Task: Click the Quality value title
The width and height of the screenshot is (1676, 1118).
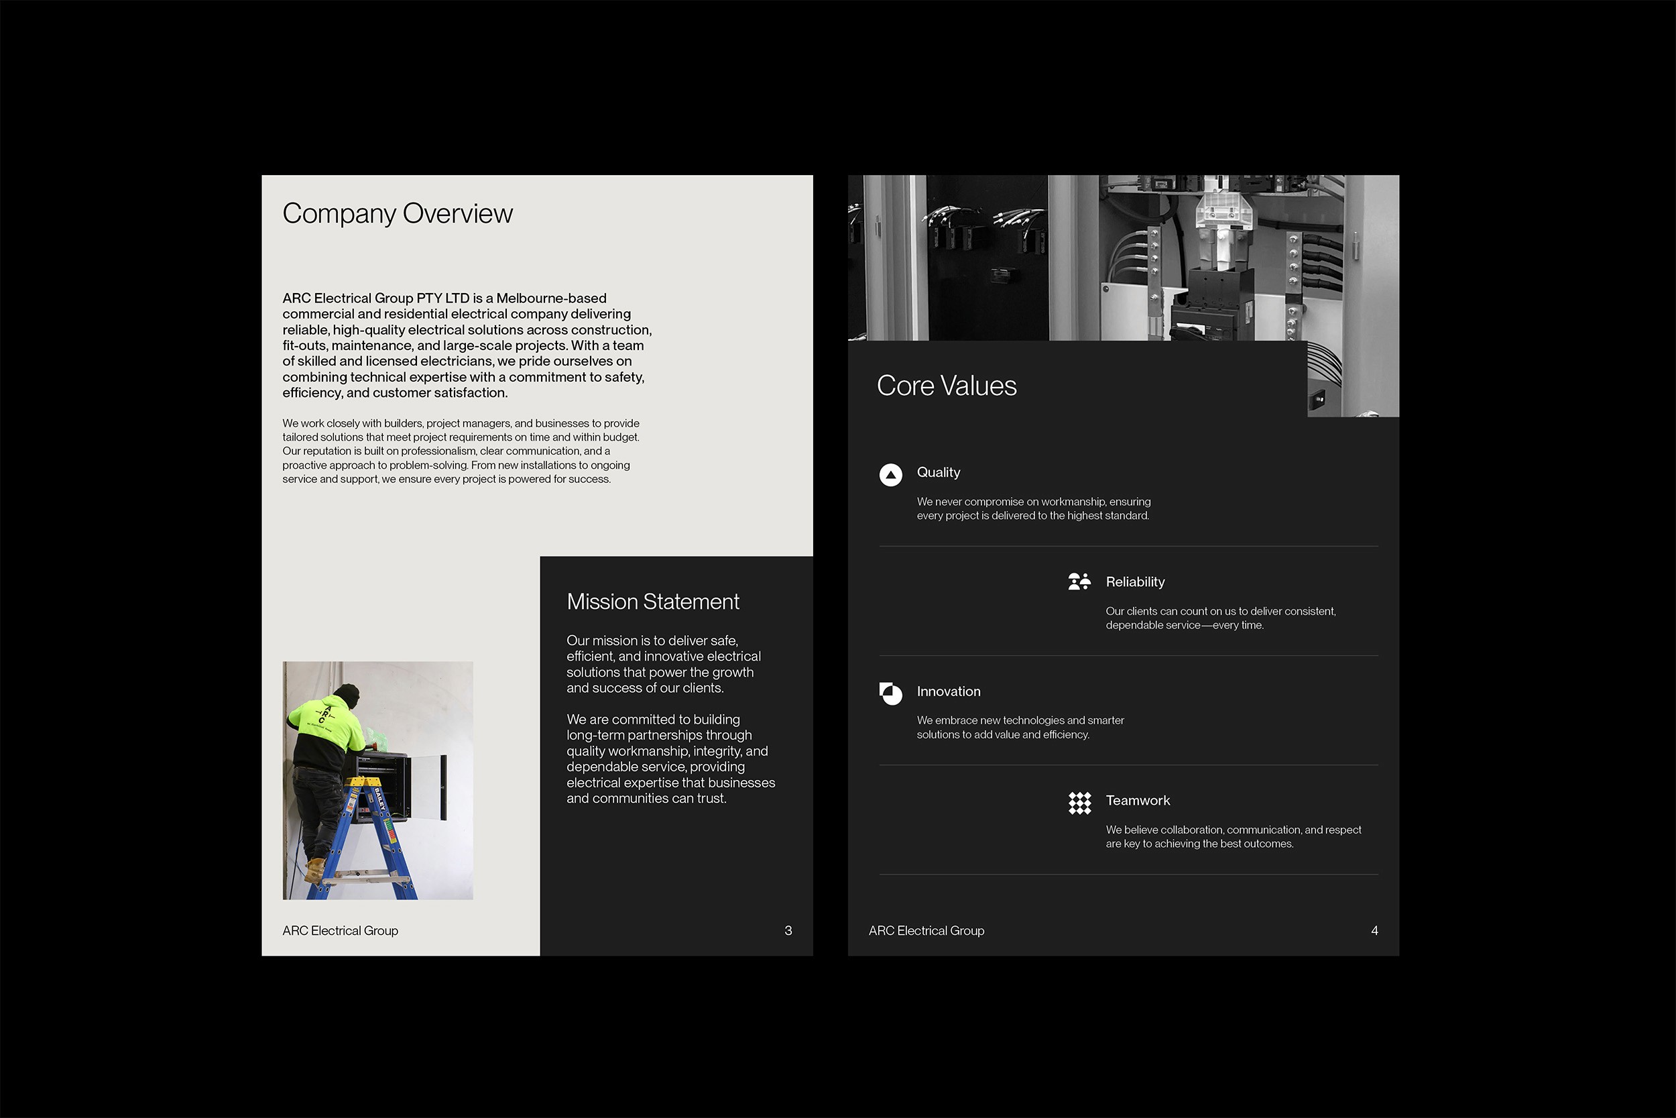Action: tap(939, 473)
